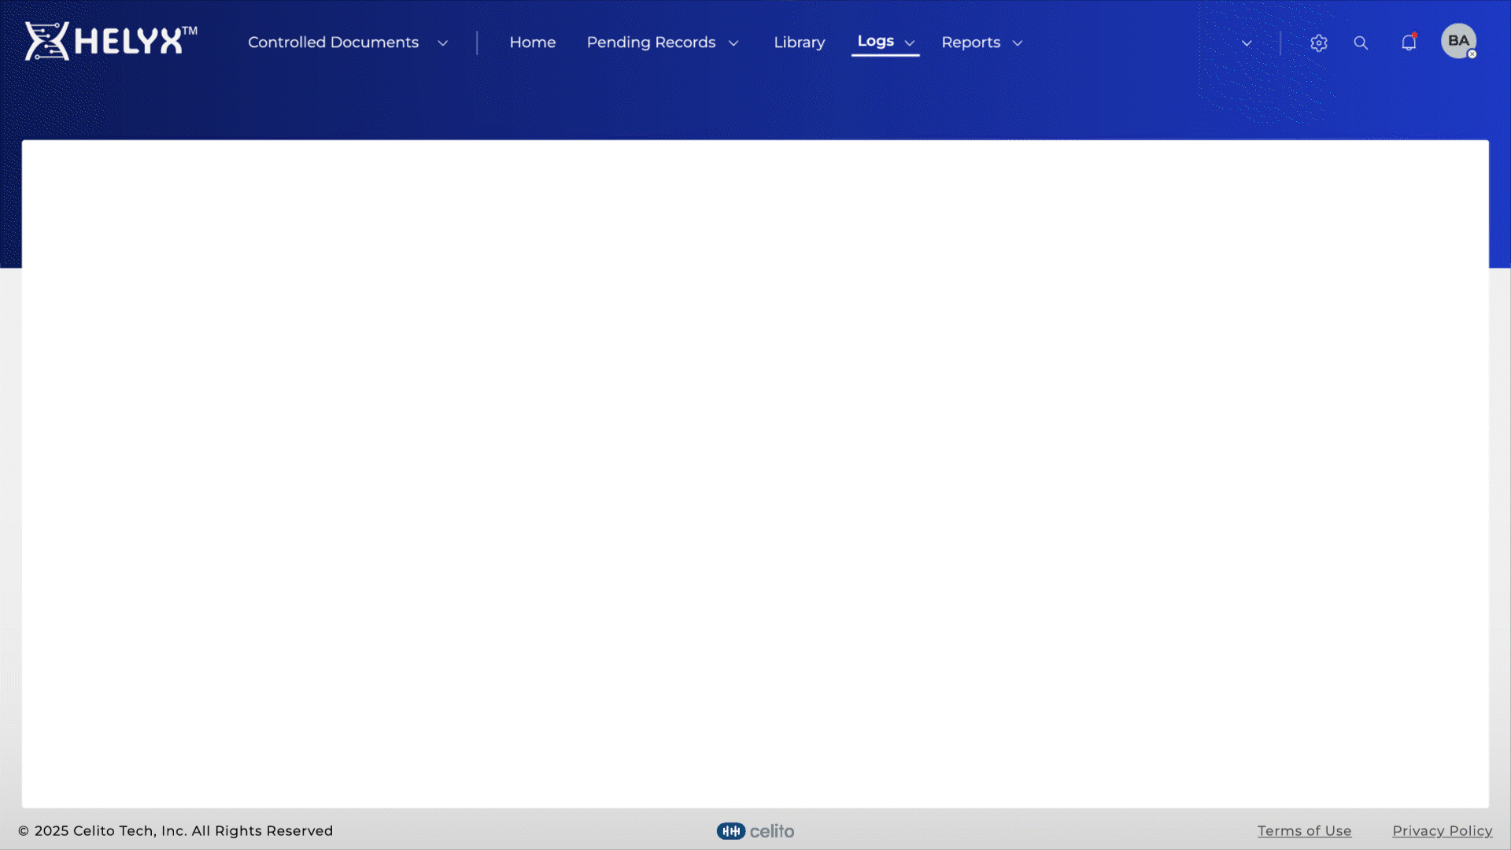Open the BA user avatar menu

(1457, 40)
